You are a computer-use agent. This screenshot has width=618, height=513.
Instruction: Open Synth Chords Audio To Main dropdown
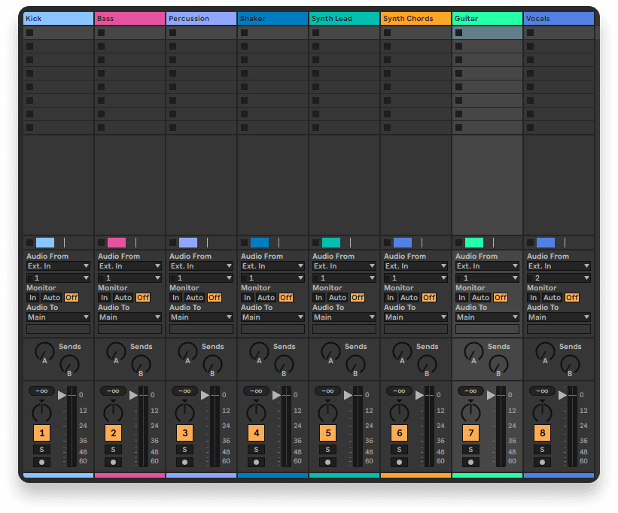(416, 317)
